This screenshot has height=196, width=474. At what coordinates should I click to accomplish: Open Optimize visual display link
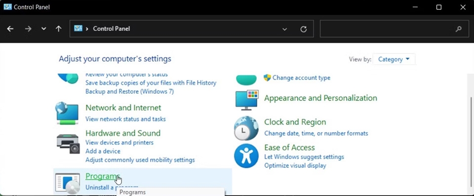tap(295, 165)
